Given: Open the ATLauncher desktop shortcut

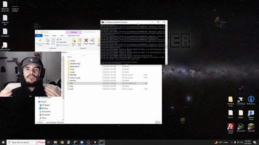Looking at the screenshot, I should point(241,127).
